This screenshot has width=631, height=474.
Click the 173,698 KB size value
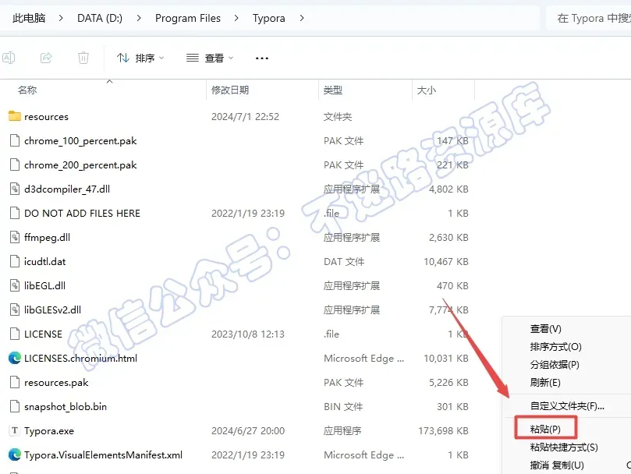pyautogui.click(x=443, y=431)
